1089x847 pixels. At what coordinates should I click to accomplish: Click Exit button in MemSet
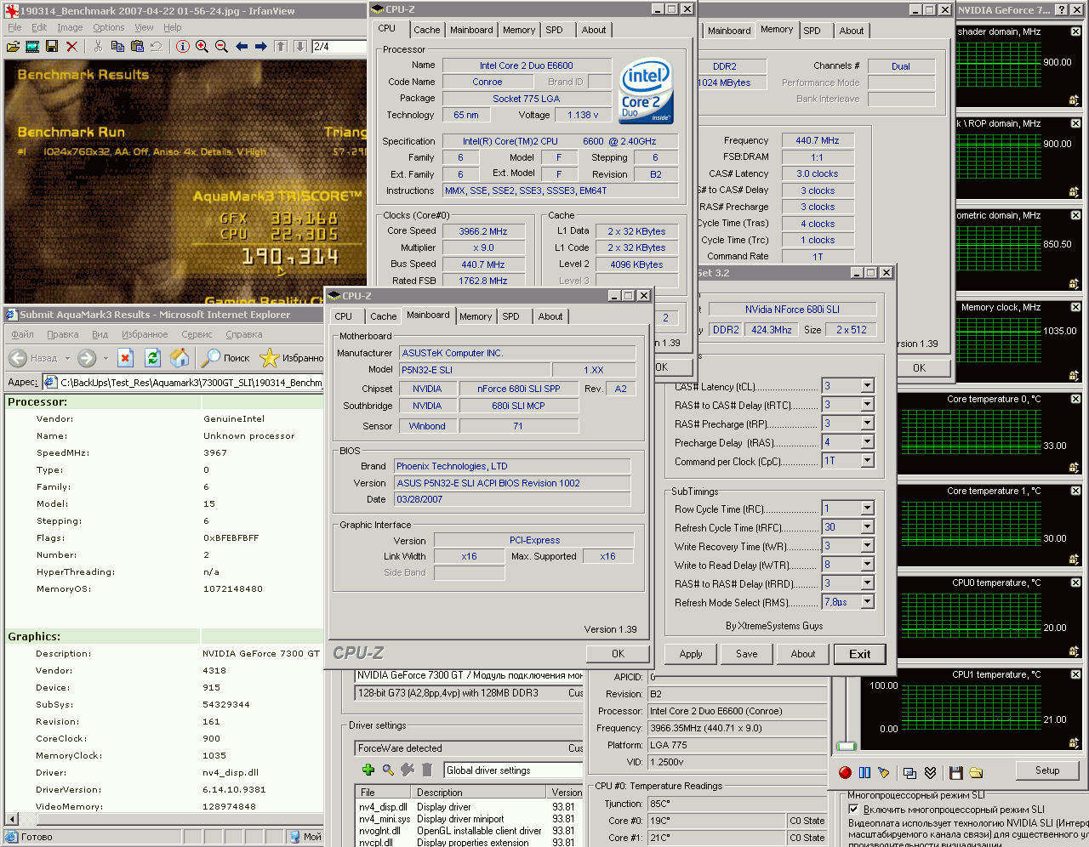(x=859, y=654)
